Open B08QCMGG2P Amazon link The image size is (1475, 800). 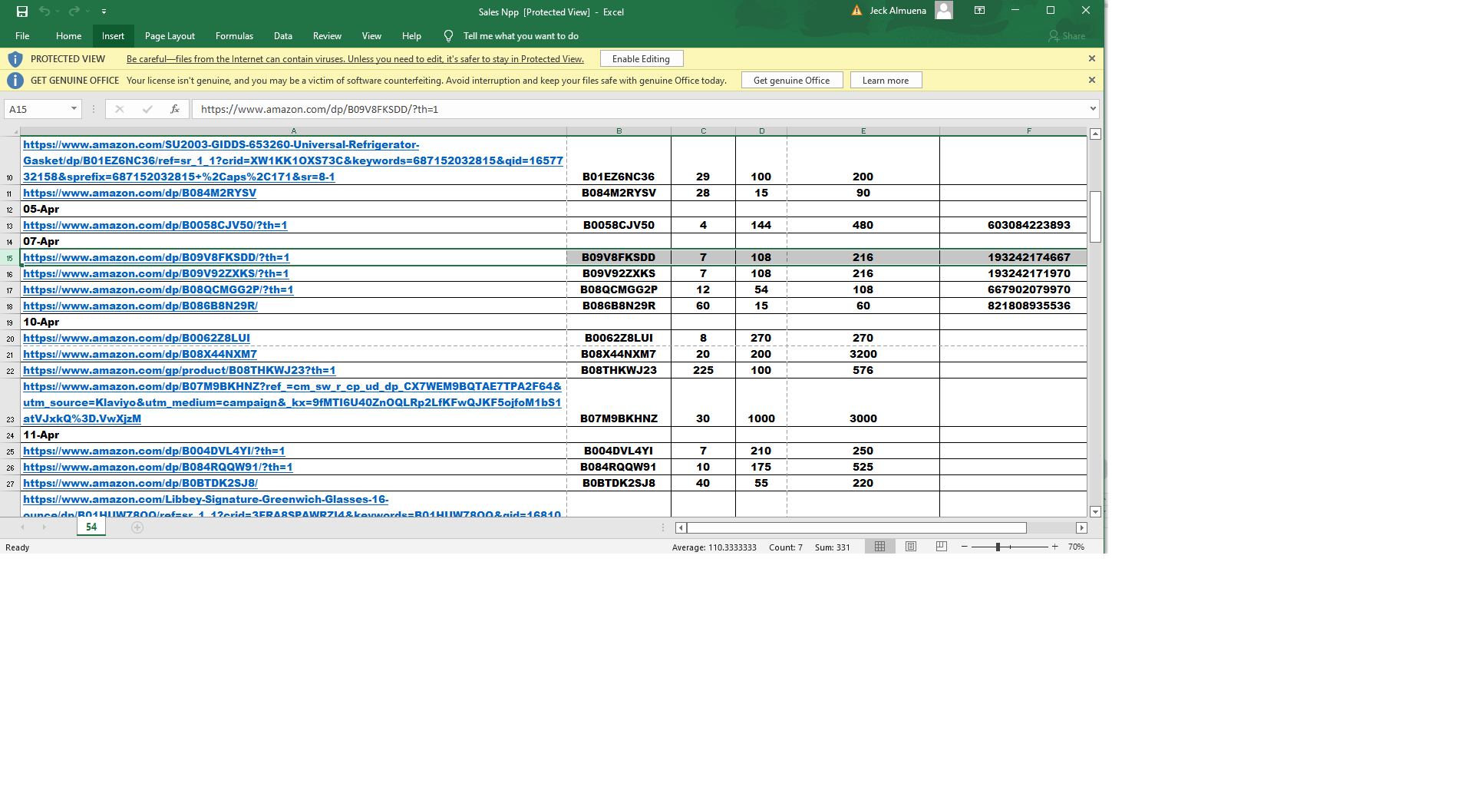(x=158, y=290)
